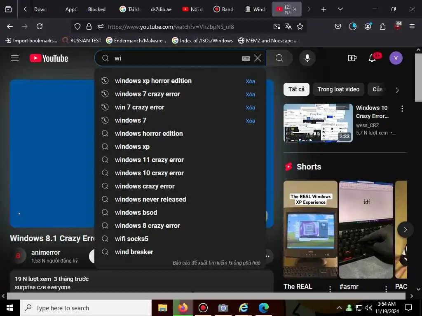Viewport: 422px width, 316px height.
Task: Open the YouTube guide hamburger menu
Action: (x=15, y=58)
